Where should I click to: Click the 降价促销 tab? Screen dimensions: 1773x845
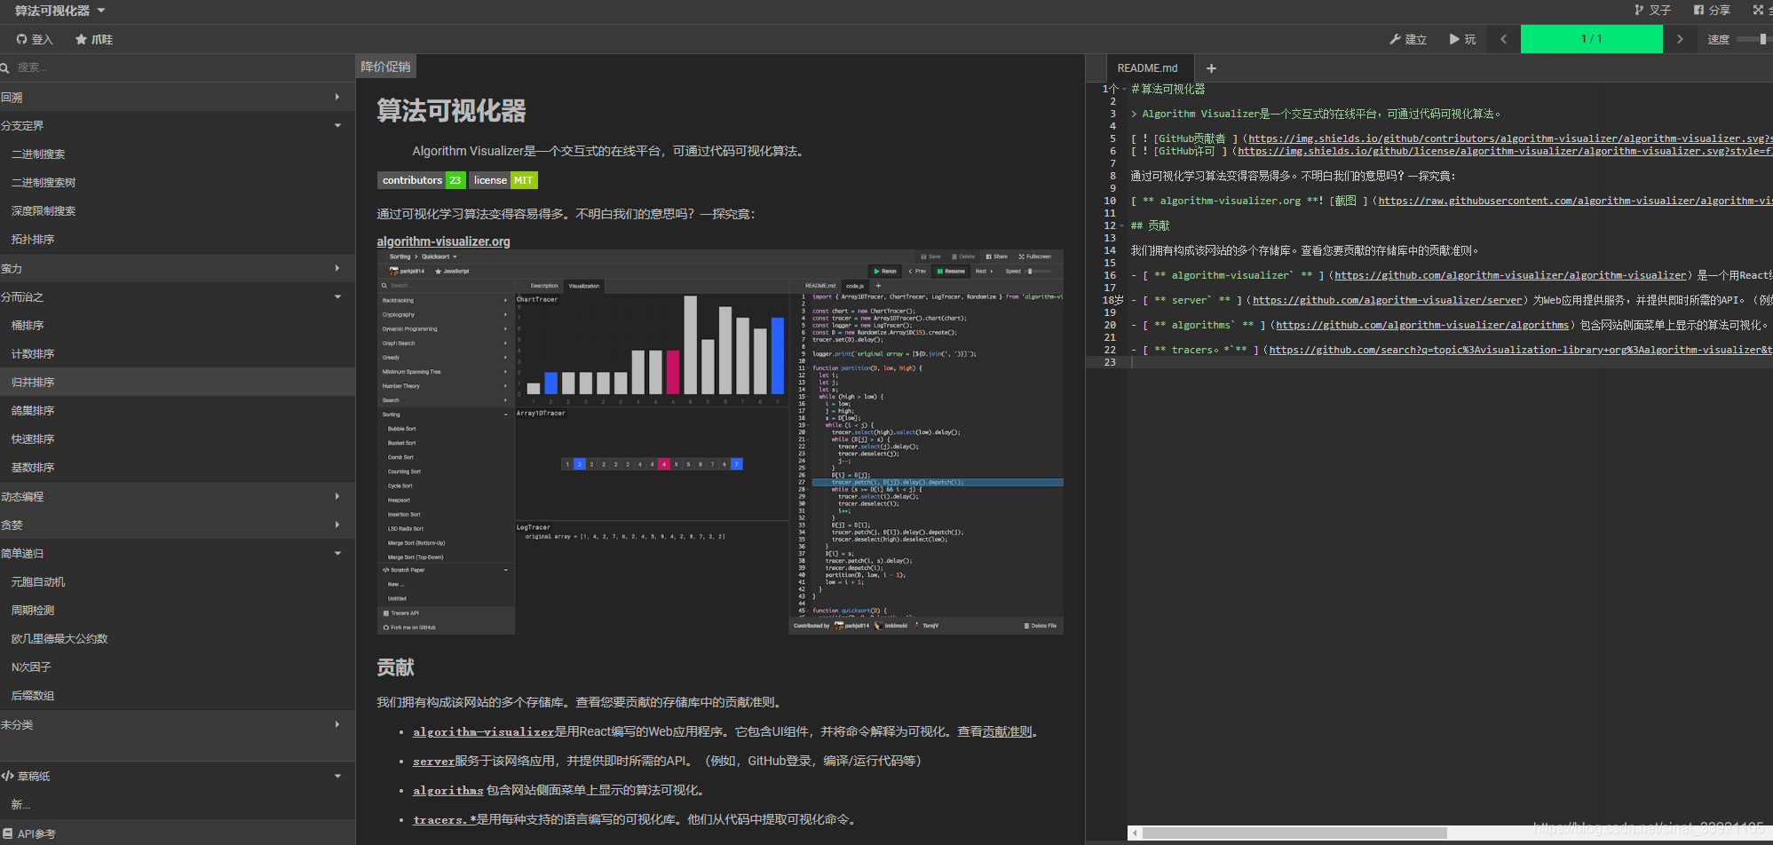385,67
